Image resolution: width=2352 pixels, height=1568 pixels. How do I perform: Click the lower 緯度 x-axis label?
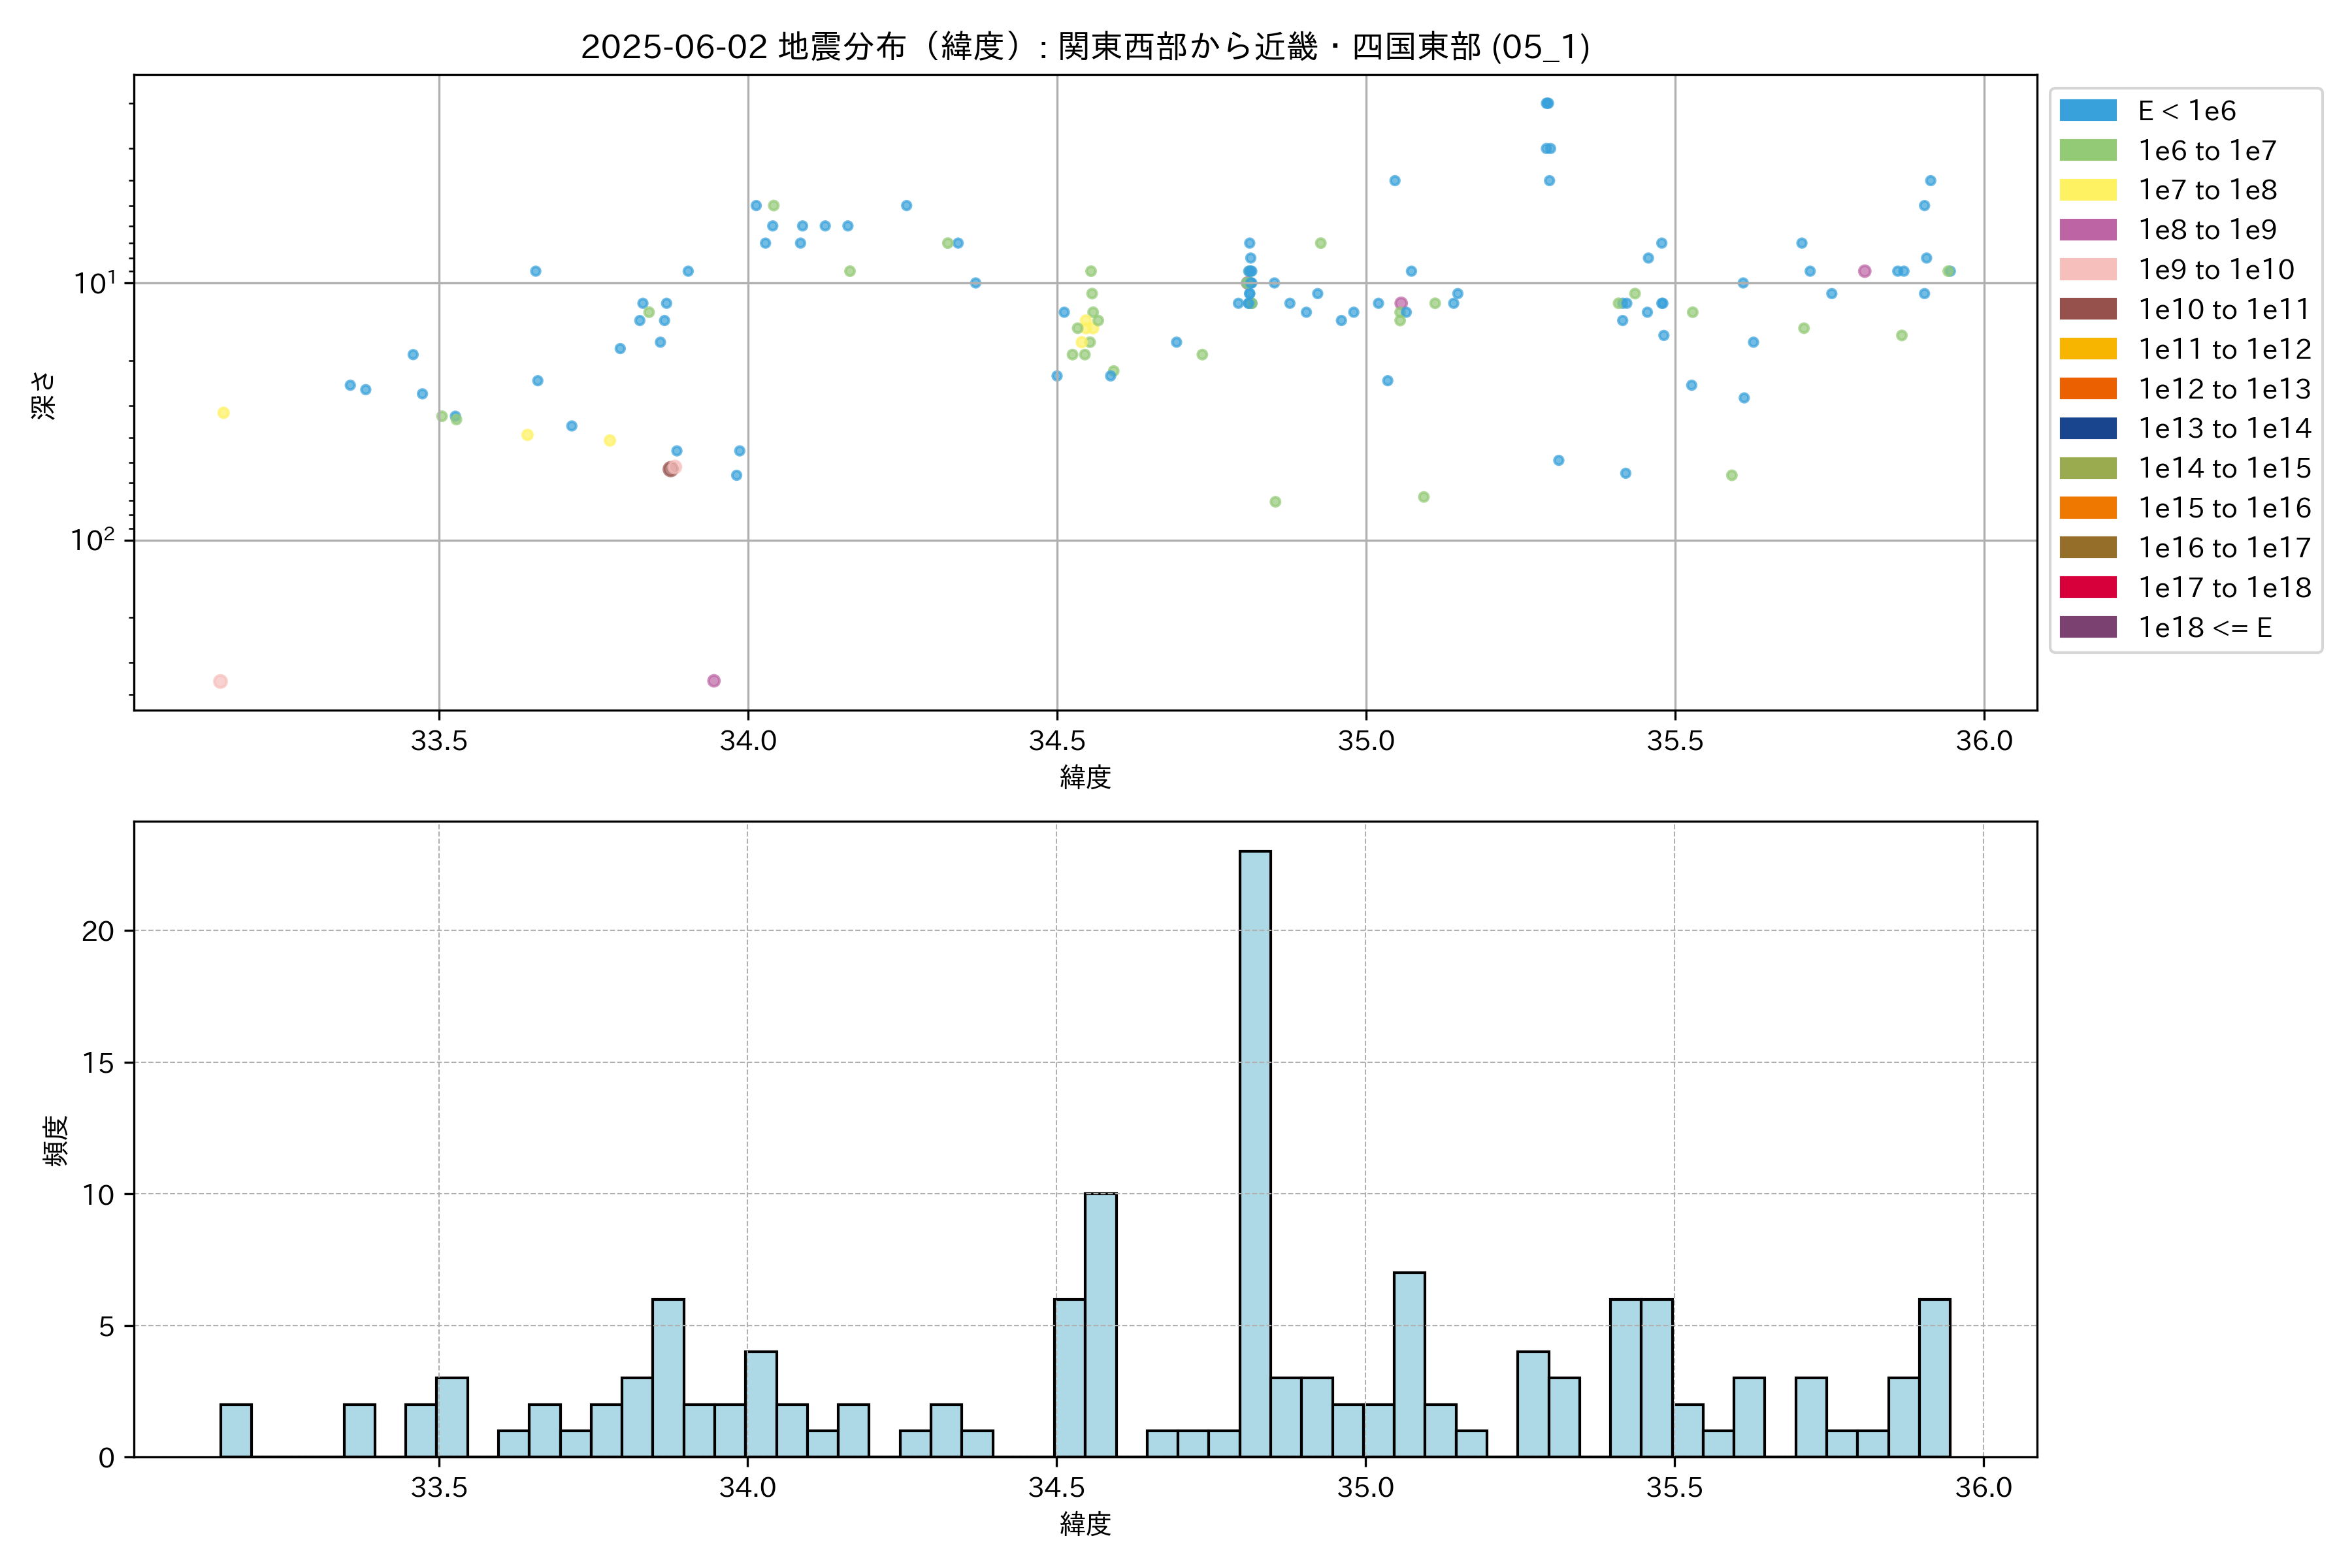(1085, 1524)
